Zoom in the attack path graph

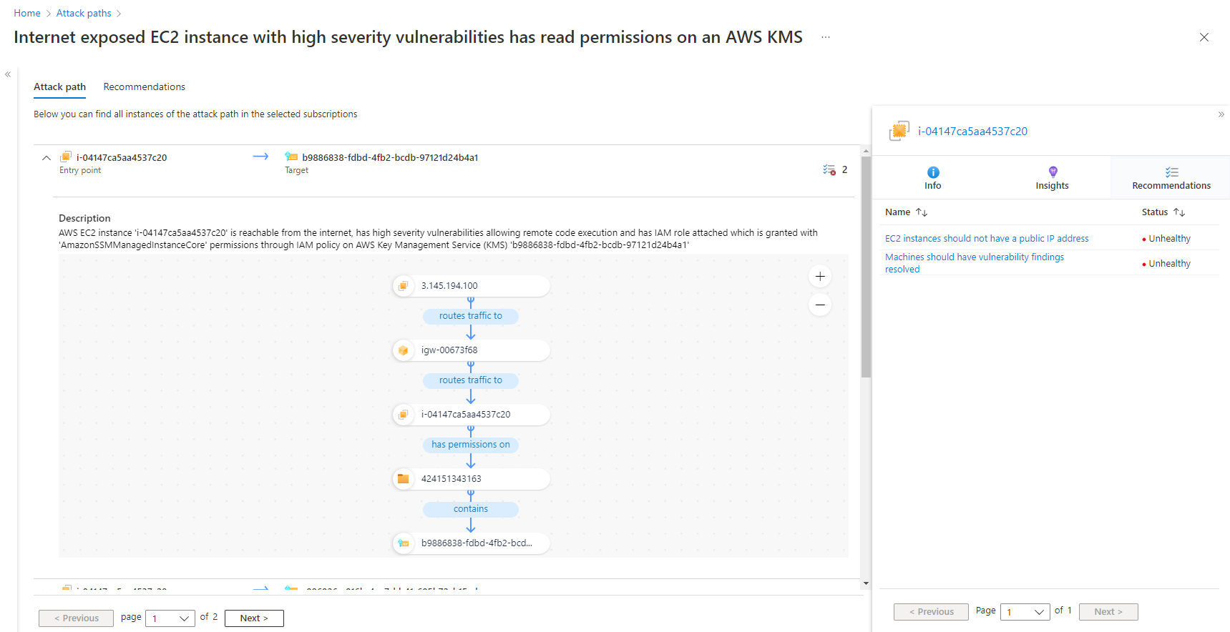(820, 277)
